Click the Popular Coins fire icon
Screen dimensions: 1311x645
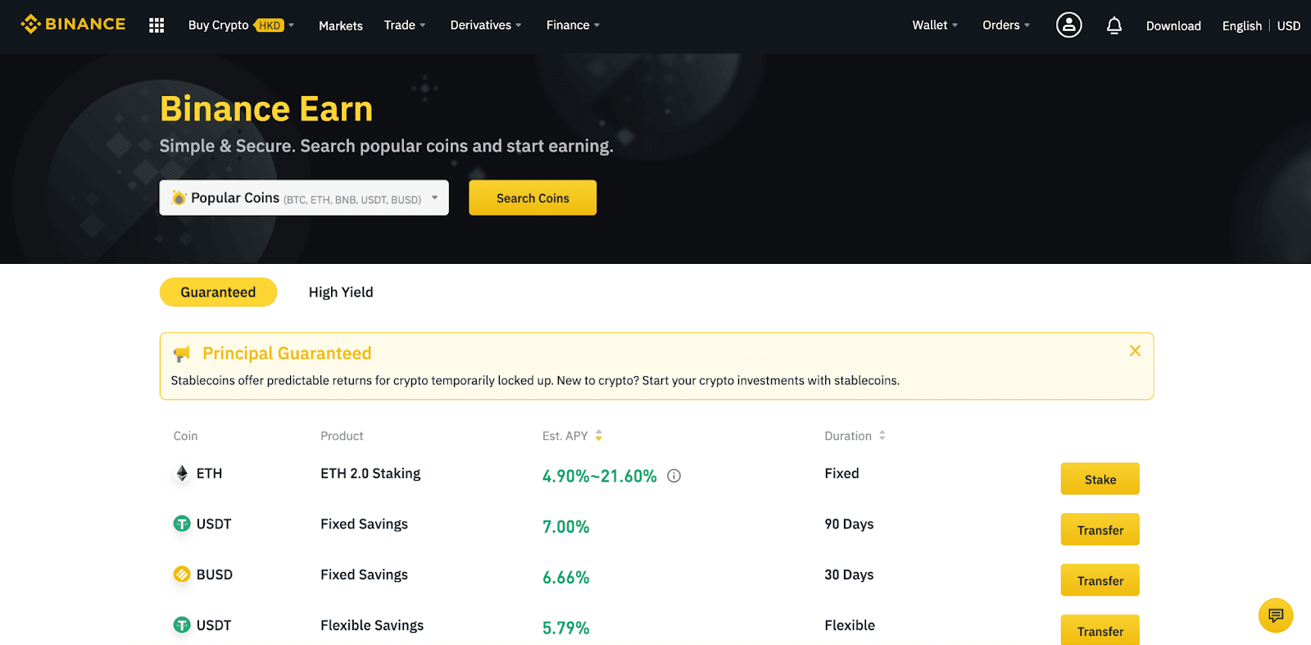click(179, 198)
